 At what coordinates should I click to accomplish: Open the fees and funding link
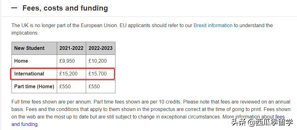click(280, 117)
